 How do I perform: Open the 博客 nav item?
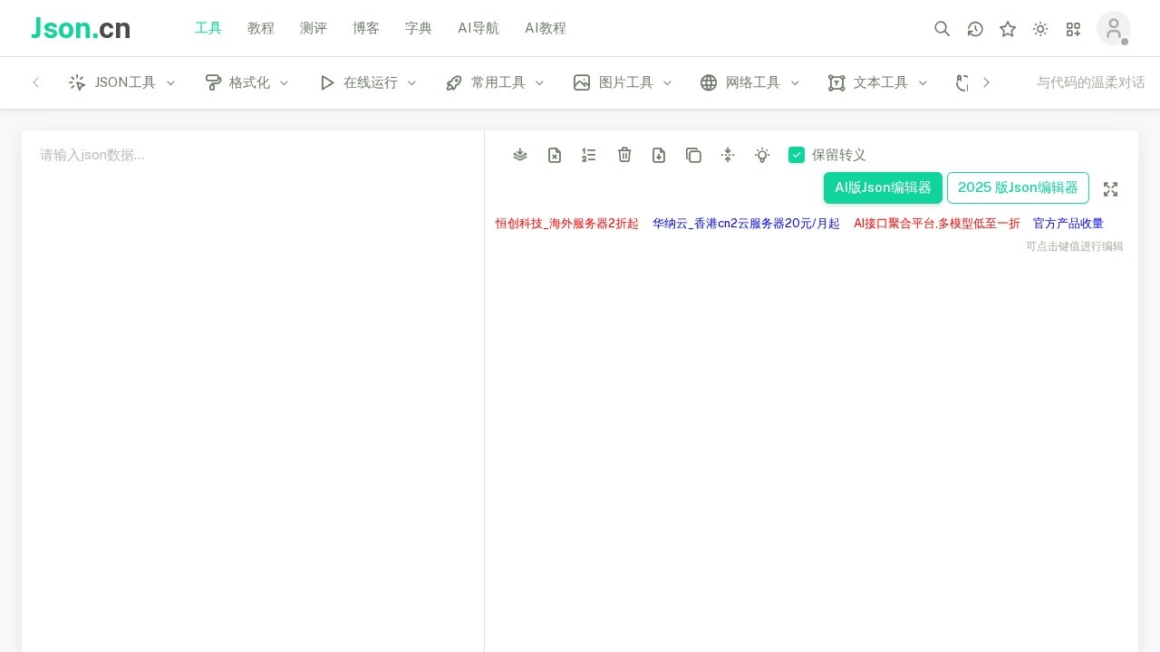(x=366, y=28)
